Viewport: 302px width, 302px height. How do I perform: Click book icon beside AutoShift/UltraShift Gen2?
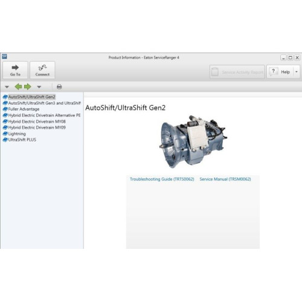pos(5,97)
